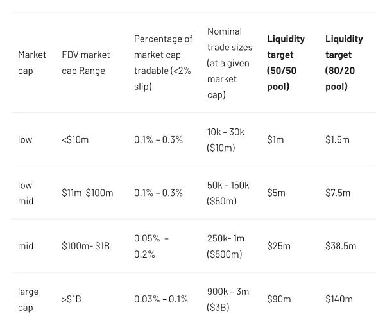Click the "$11m-$100m" range cell
This screenshot has width=385, height=332.
(x=87, y=193)
